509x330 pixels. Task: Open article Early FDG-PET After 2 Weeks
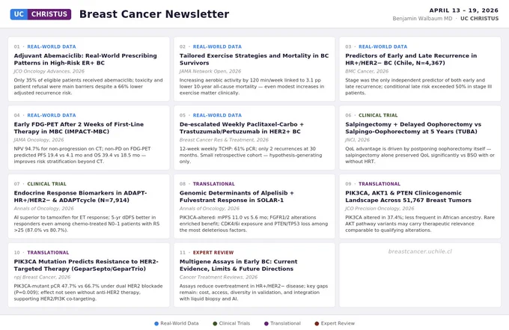click(79, 128)
